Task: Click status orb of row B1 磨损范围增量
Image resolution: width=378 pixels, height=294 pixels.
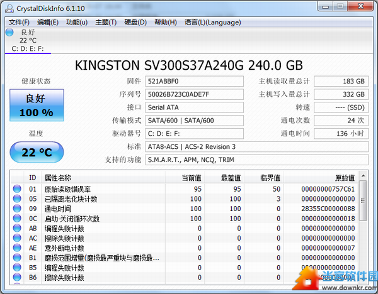Action: pyautogui.click(x=17, y=258)
